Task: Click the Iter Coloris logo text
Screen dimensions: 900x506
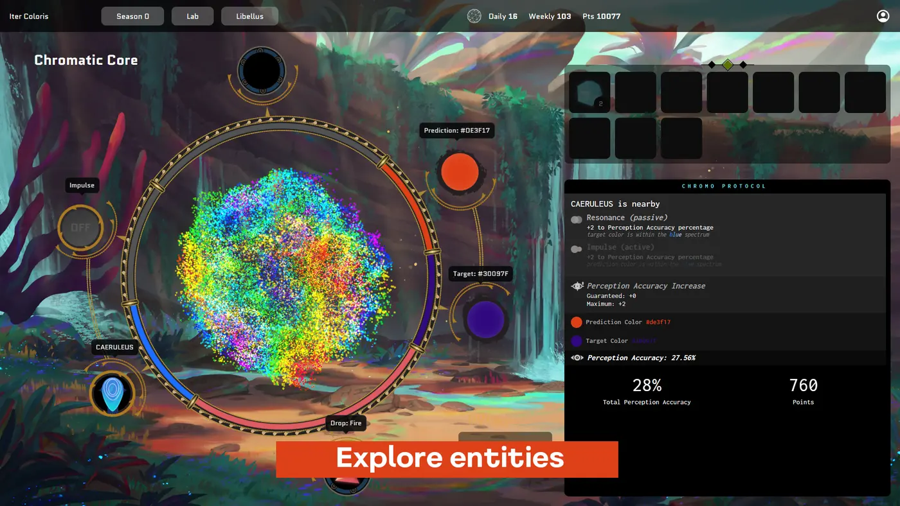Action: 29,16
